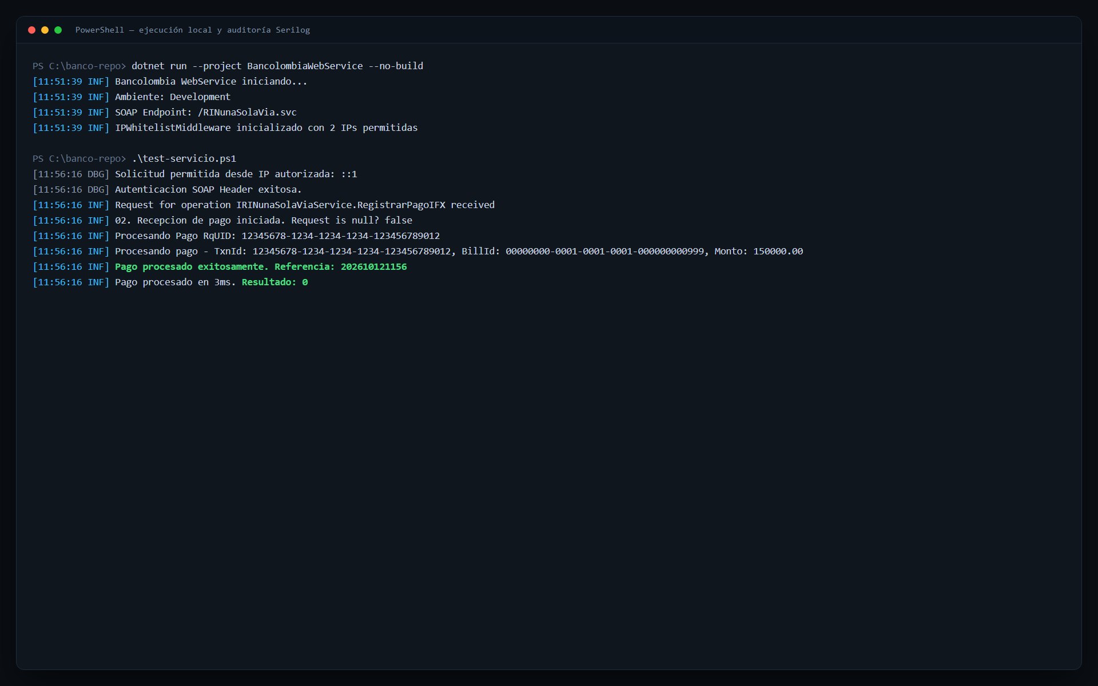Click the '[11:56:16 DBG]' tag on Autenticacion line
This screenshot has height=686, width=1098.
(x=71, y=189)
